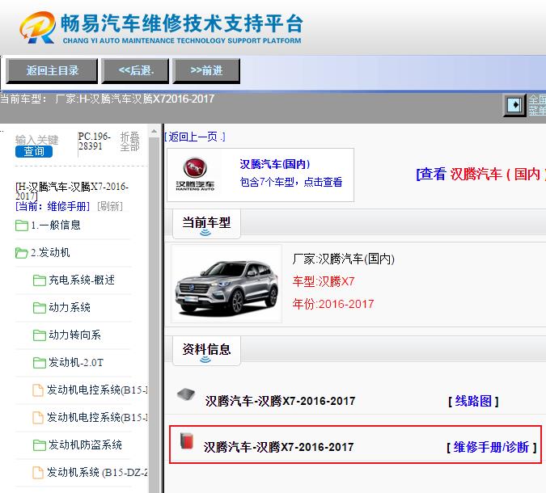This screenshot has width=546, height=493.
Task: Click the 汉腾X7 car thumbnail
Action: click(226, 284)
